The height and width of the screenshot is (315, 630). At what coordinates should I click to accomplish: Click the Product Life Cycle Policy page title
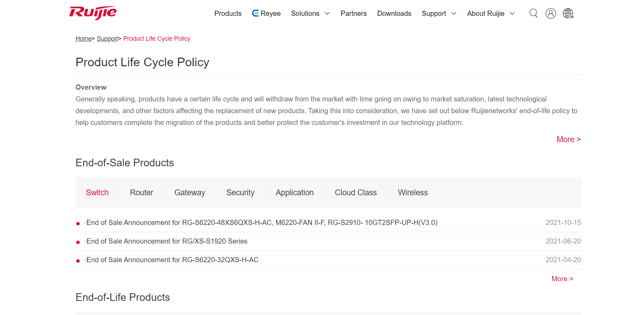pos(142,62)
